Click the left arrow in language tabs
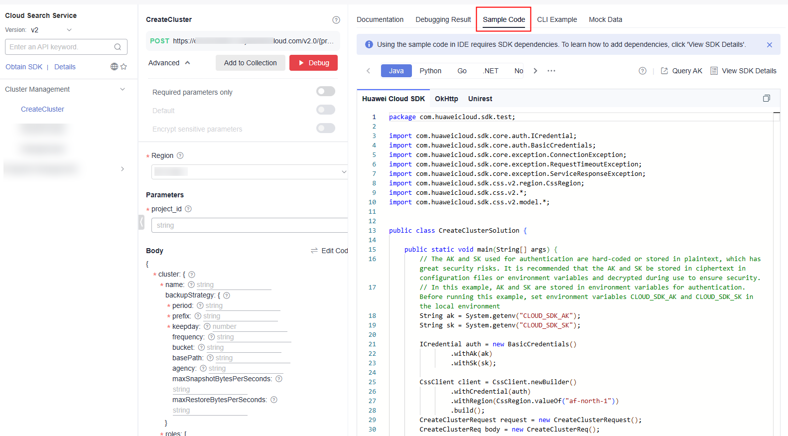 point(368,71)
